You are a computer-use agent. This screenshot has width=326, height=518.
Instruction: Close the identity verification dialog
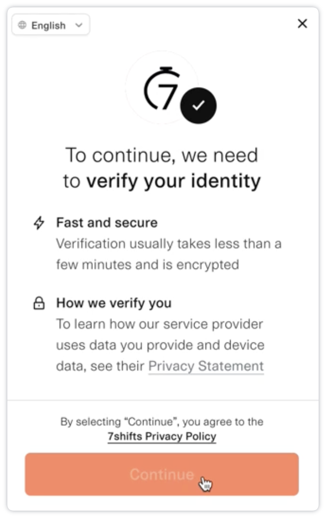302,23
